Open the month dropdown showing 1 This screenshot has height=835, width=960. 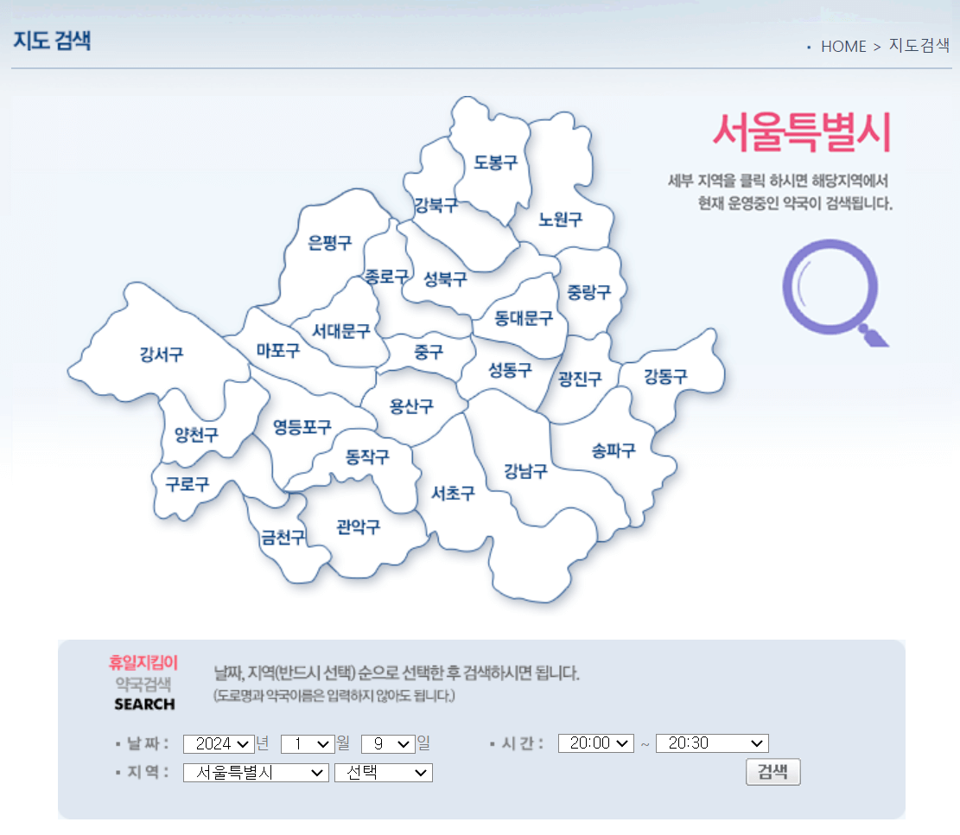[307, 743]
